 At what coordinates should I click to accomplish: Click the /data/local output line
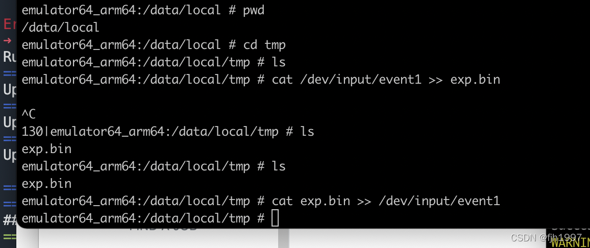pyautogui.click(x=61, y=28)
